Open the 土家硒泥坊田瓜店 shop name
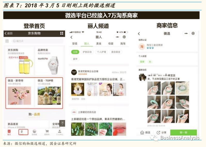Image resolution: width=206 pixels, height=147 pixels. click(87, 112)
